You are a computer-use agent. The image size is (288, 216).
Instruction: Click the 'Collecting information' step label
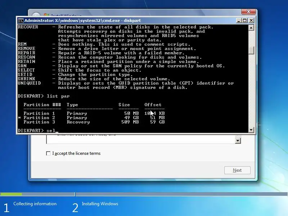pyautogui.click(x=35, y=204)
